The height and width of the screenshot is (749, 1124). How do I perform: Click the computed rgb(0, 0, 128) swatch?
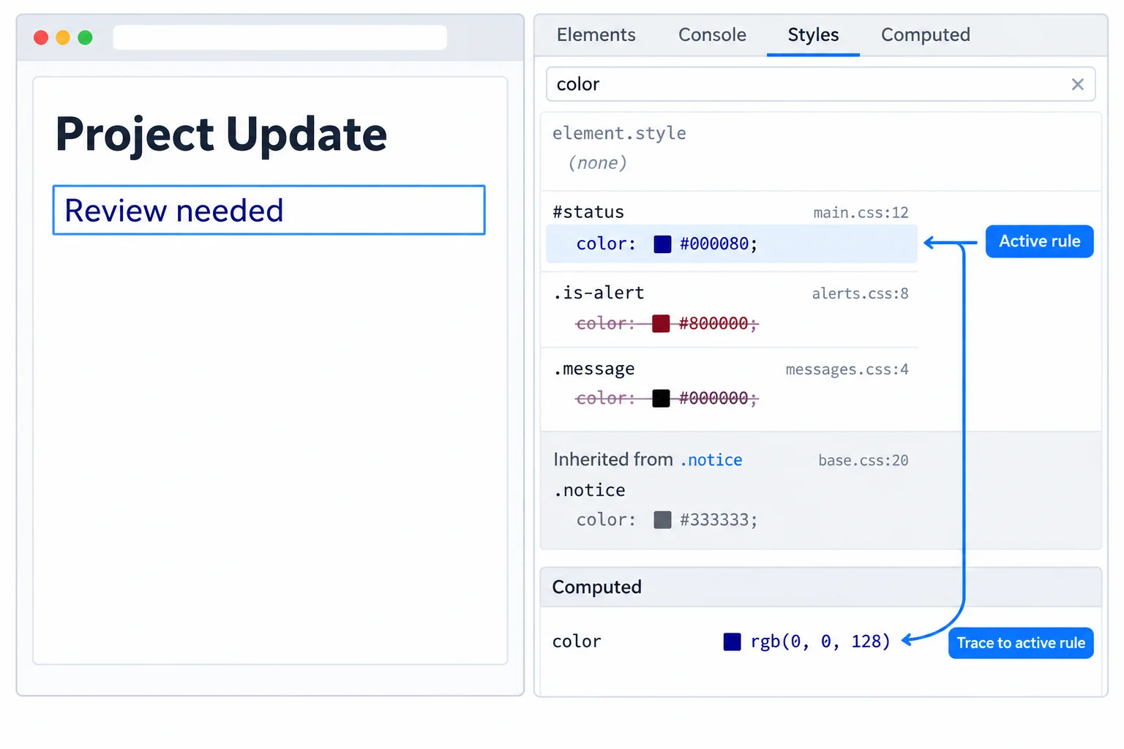[x=732, y=642]
